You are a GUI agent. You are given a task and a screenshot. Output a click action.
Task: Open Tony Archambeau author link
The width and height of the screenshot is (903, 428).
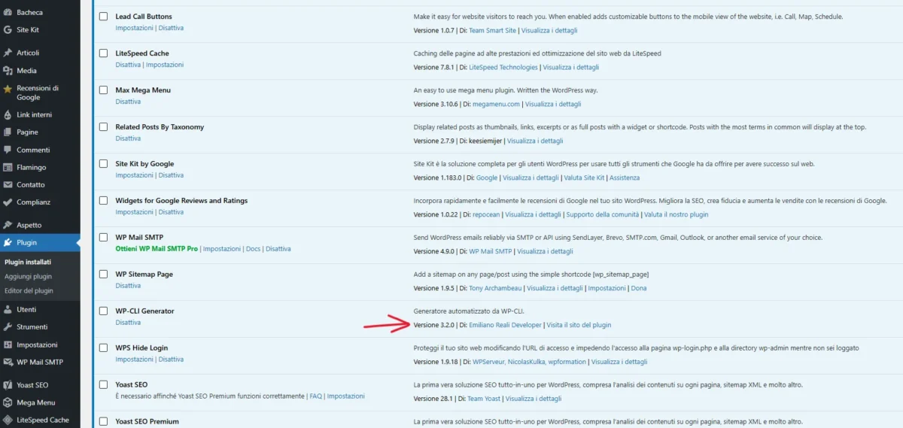495,288
